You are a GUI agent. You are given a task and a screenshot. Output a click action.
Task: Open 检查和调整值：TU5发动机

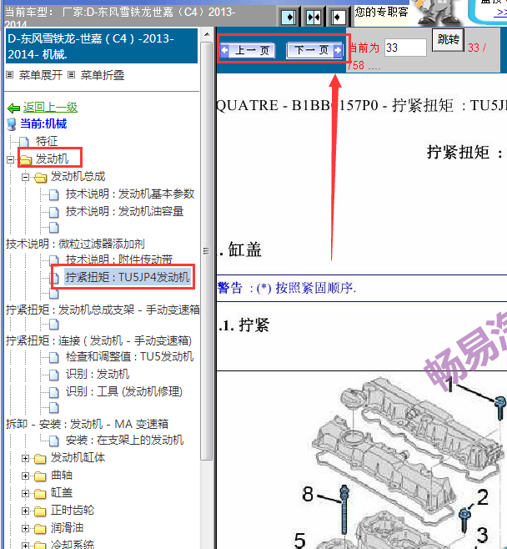(129, 356)
